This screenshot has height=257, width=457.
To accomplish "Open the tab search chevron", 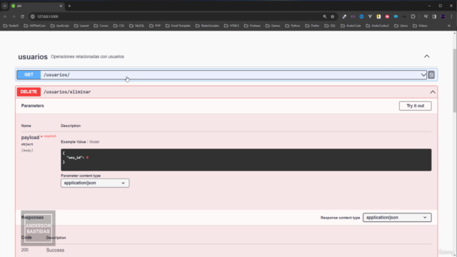I will coord(5,6).
